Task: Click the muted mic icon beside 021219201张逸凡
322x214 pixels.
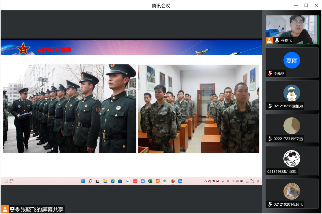Action: 270,204
